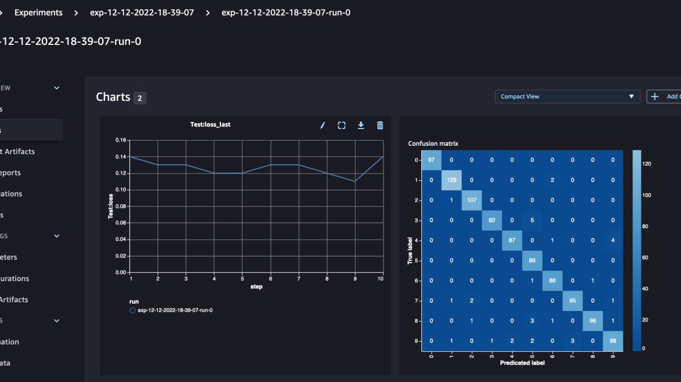Click the confusion matrix color scale bar
Viewport: 681px width, 382px height.
pyautogui.click(x=636, y=250)
